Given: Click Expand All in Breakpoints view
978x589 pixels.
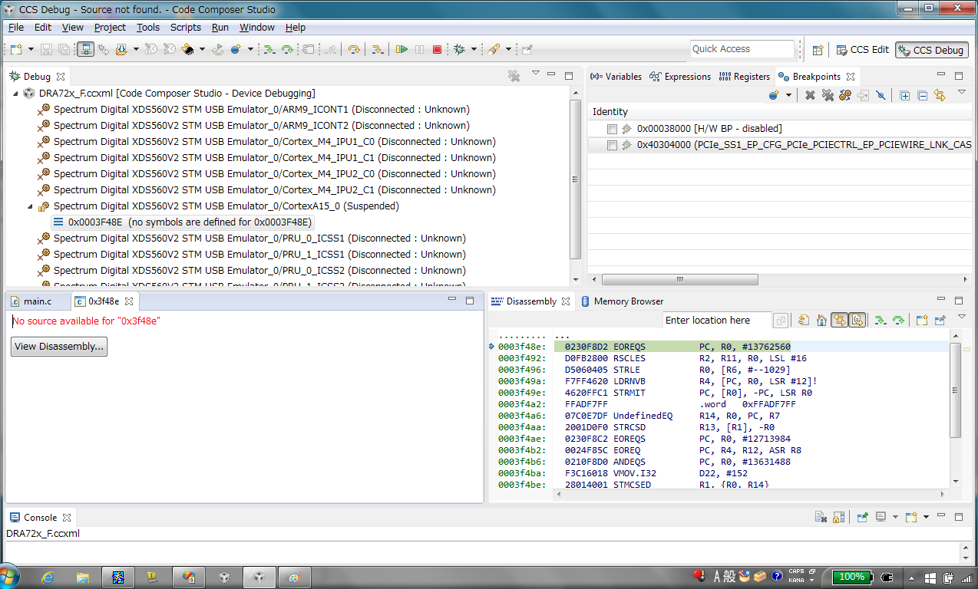Looking at the screenshot, I should 905,95.
